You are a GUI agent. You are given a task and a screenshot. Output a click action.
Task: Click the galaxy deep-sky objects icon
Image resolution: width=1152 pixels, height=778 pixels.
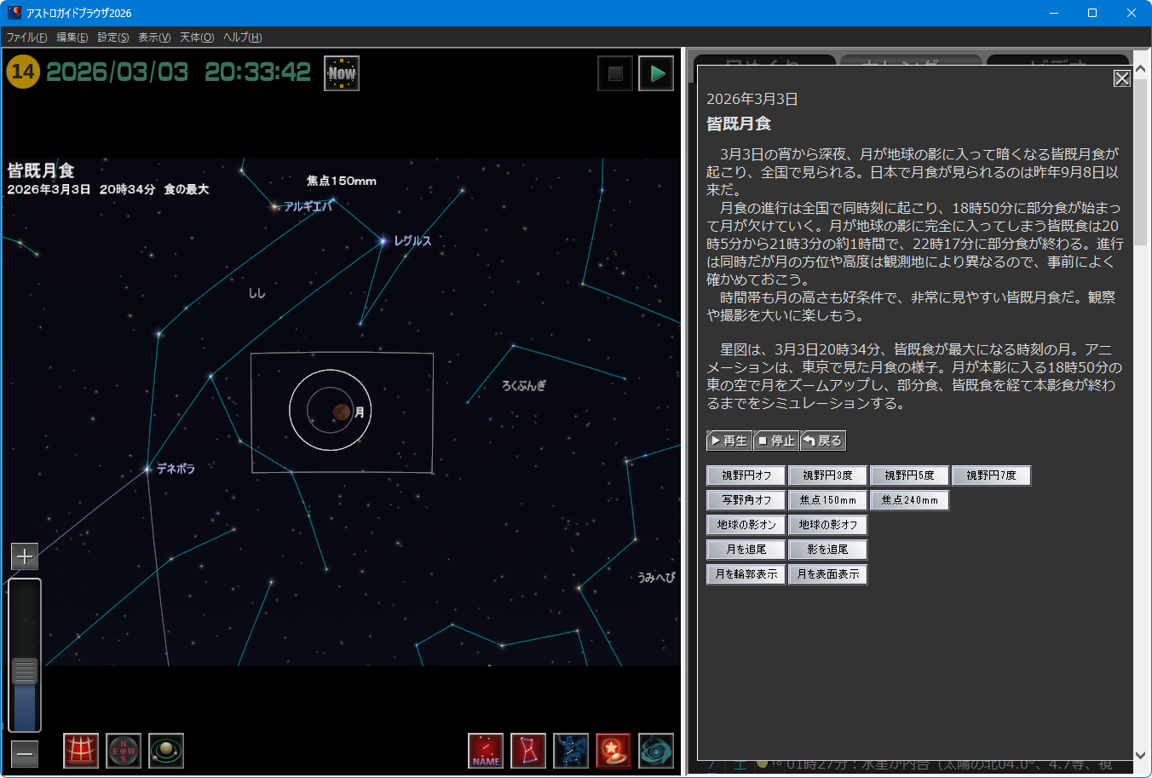coord(656,751)
